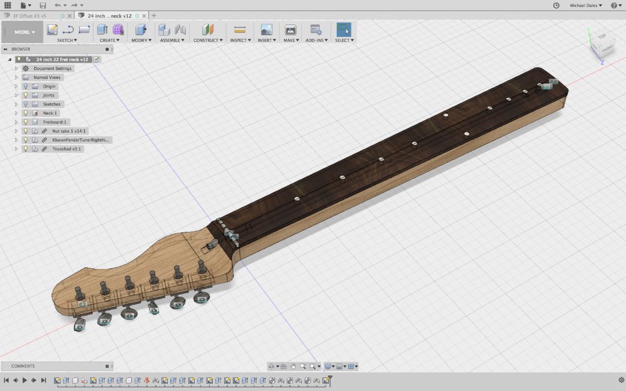Expand the Named Views folder
The image size is (626, 391).
click(x=16, y=78)
